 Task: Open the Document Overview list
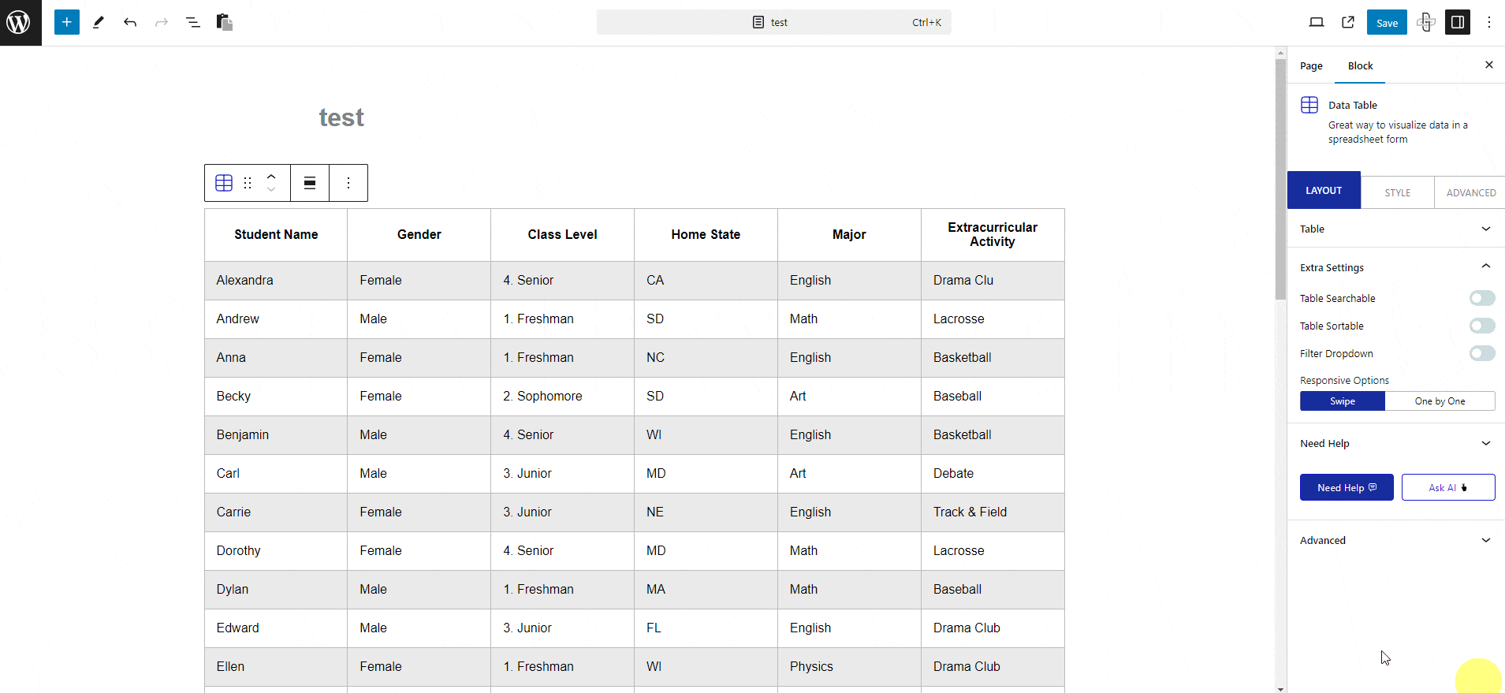pyautogui.click(x=193, y=22)
